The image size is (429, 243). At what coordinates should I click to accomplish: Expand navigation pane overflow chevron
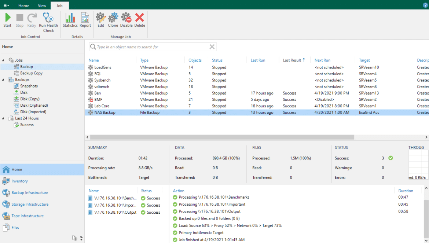[81, 238]
